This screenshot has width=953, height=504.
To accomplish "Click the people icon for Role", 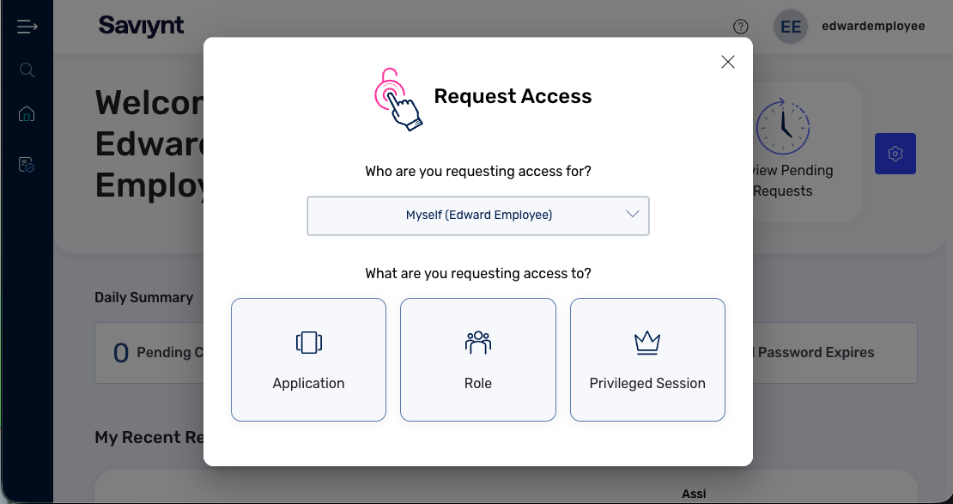I will (x=478, y=343).
